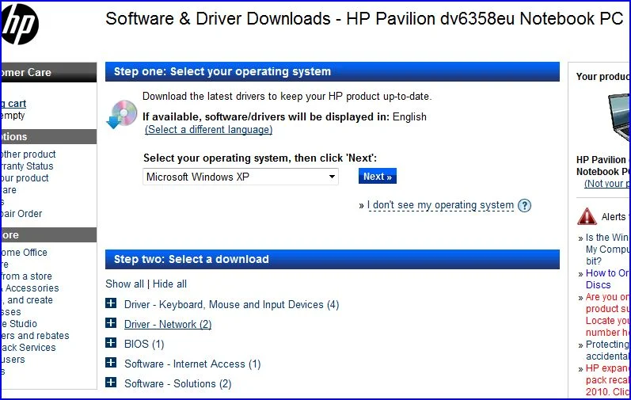Expand the BIOS (1) plus icon

pos(111,342)
